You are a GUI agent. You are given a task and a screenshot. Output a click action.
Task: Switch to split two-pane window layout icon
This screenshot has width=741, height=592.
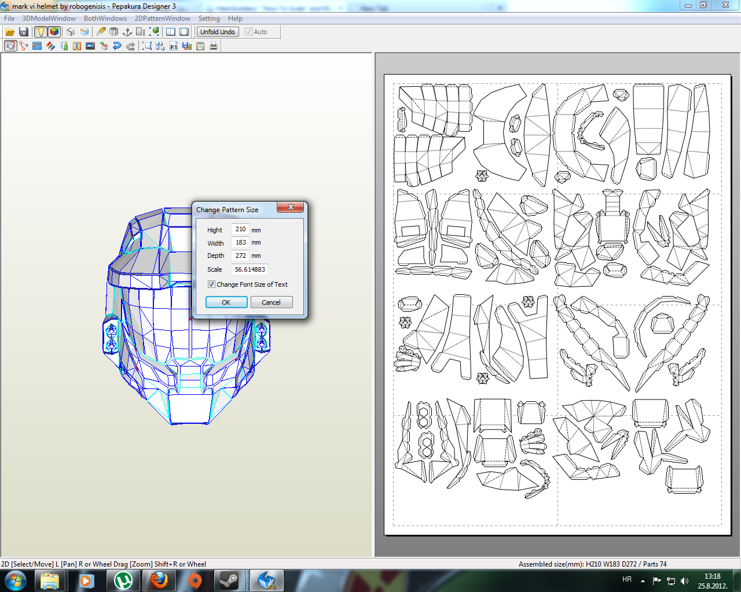(171, 32)
